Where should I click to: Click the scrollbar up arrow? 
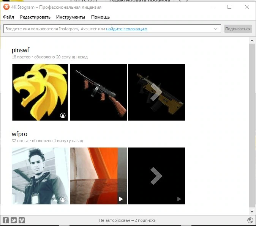click(252, 41)
